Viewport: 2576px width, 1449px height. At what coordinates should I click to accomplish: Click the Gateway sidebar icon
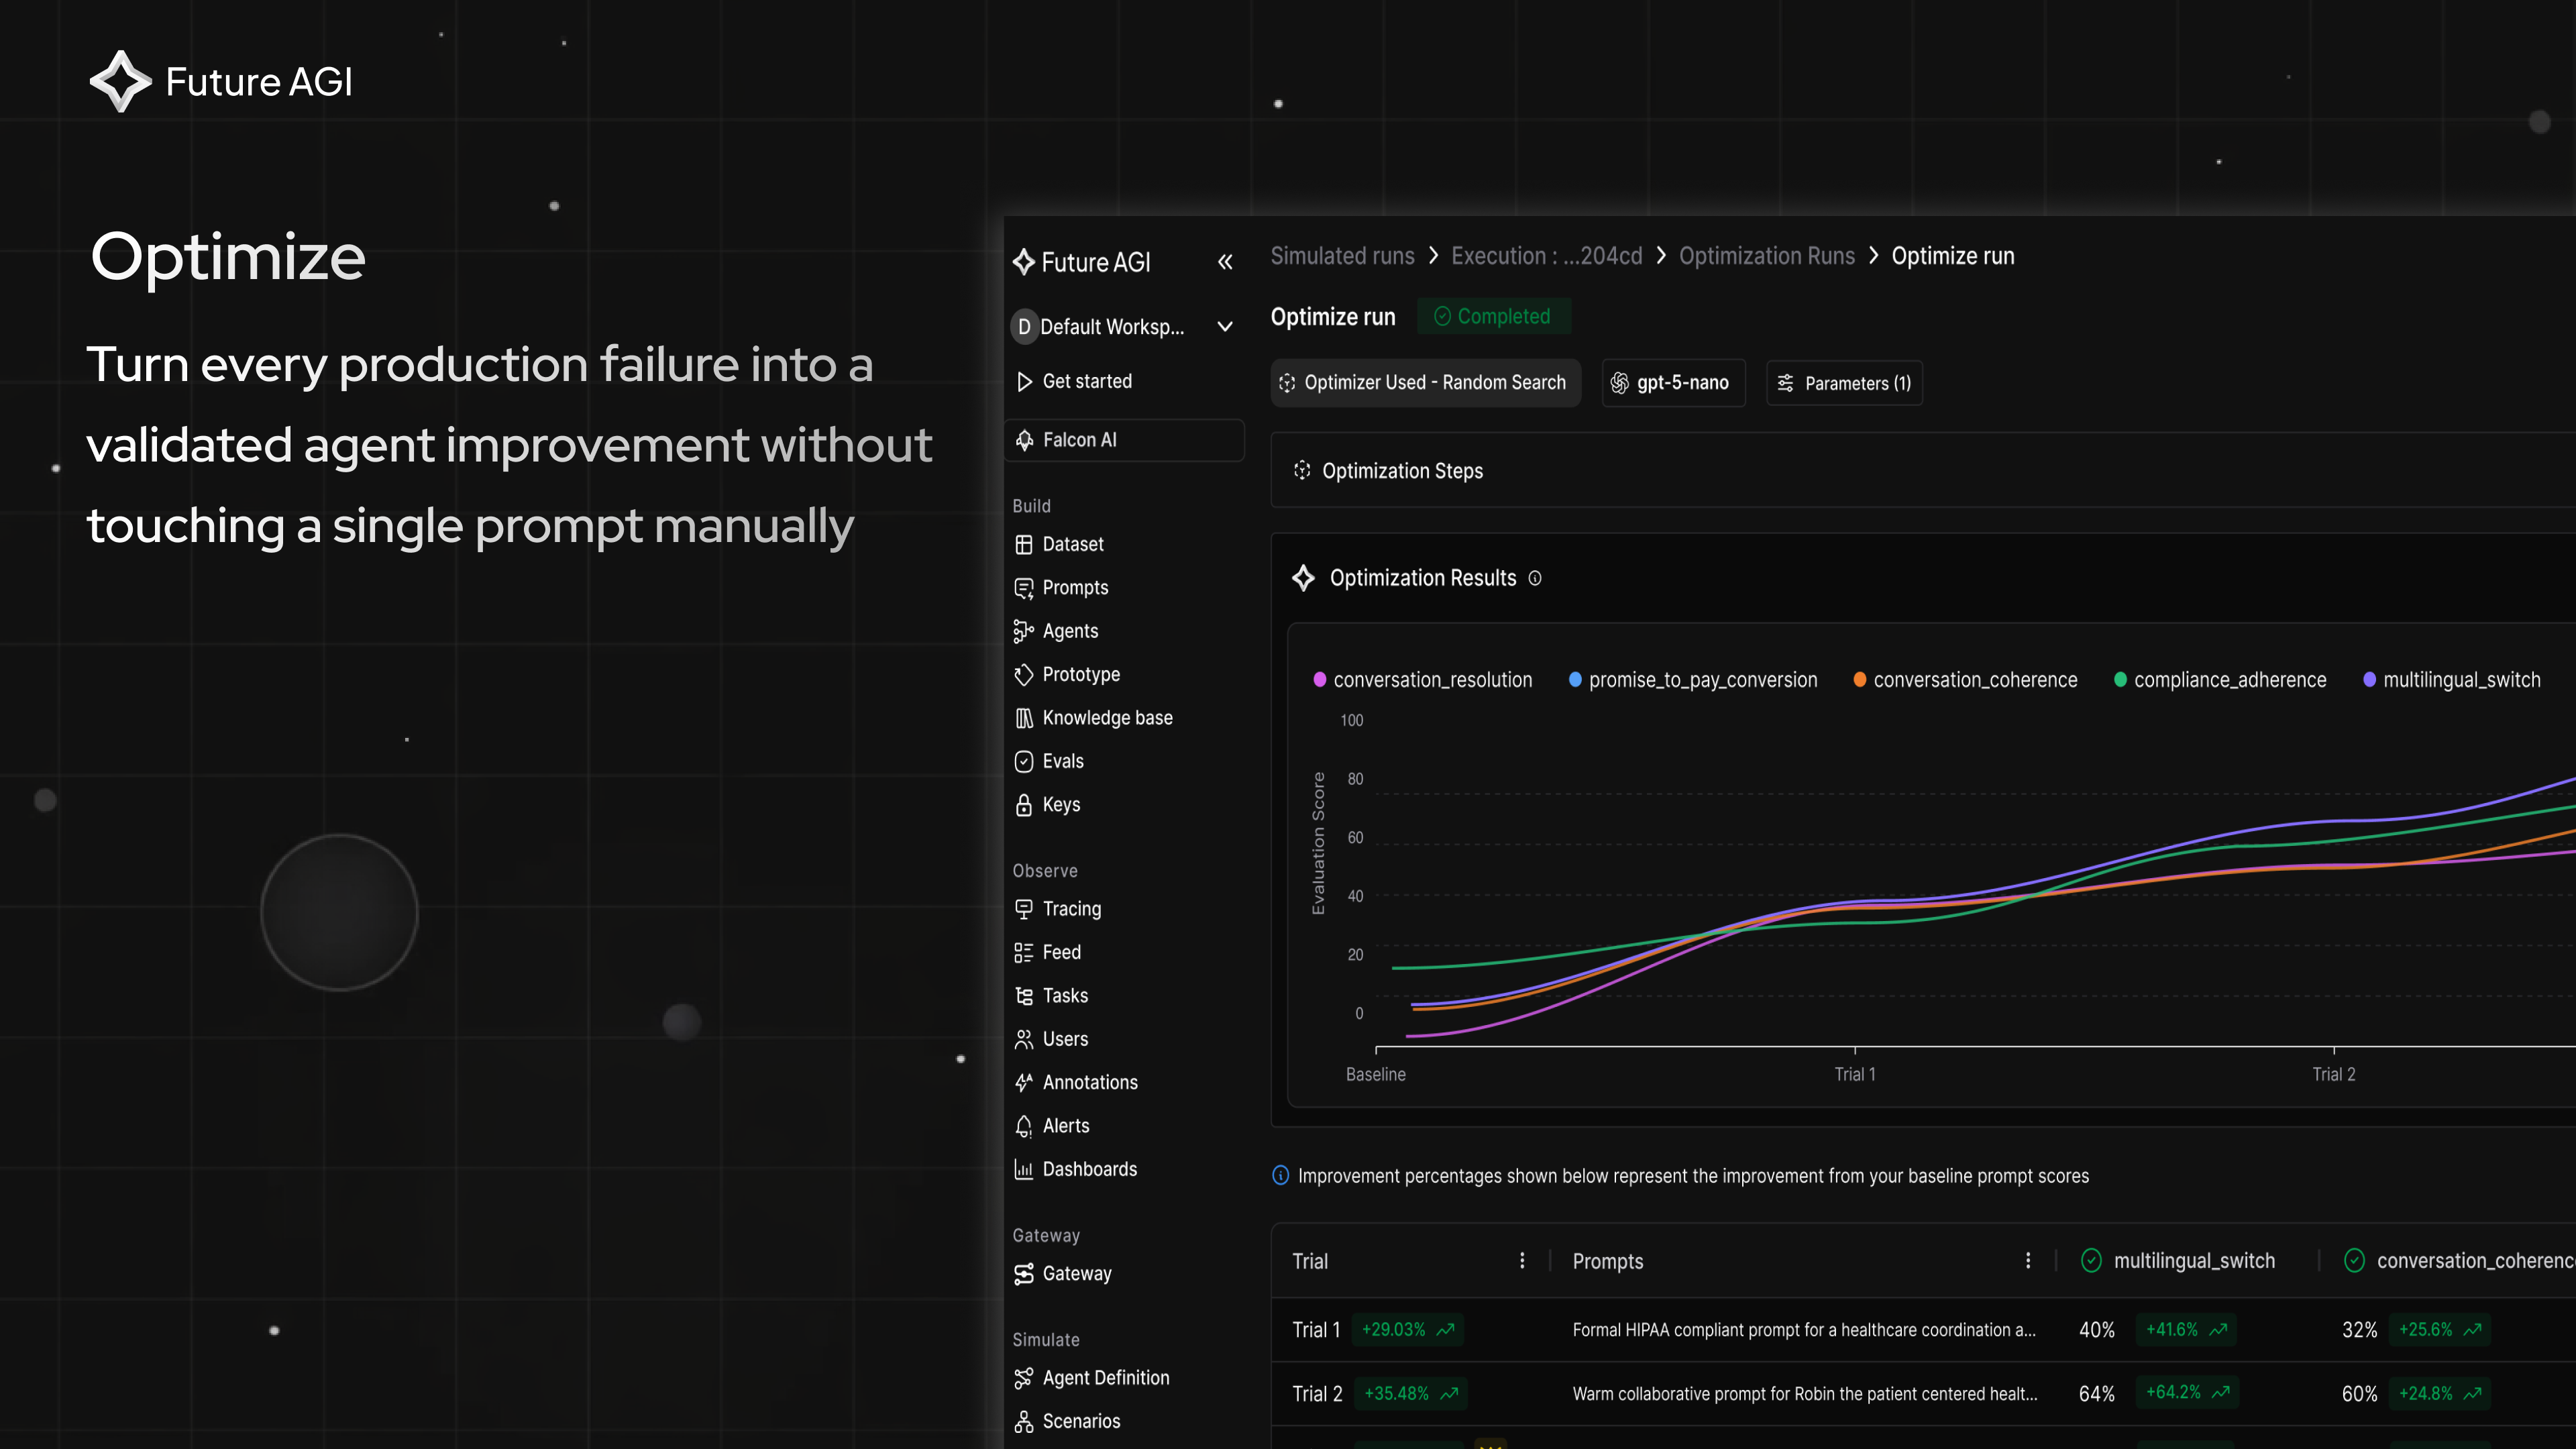pos(1024,1274)
